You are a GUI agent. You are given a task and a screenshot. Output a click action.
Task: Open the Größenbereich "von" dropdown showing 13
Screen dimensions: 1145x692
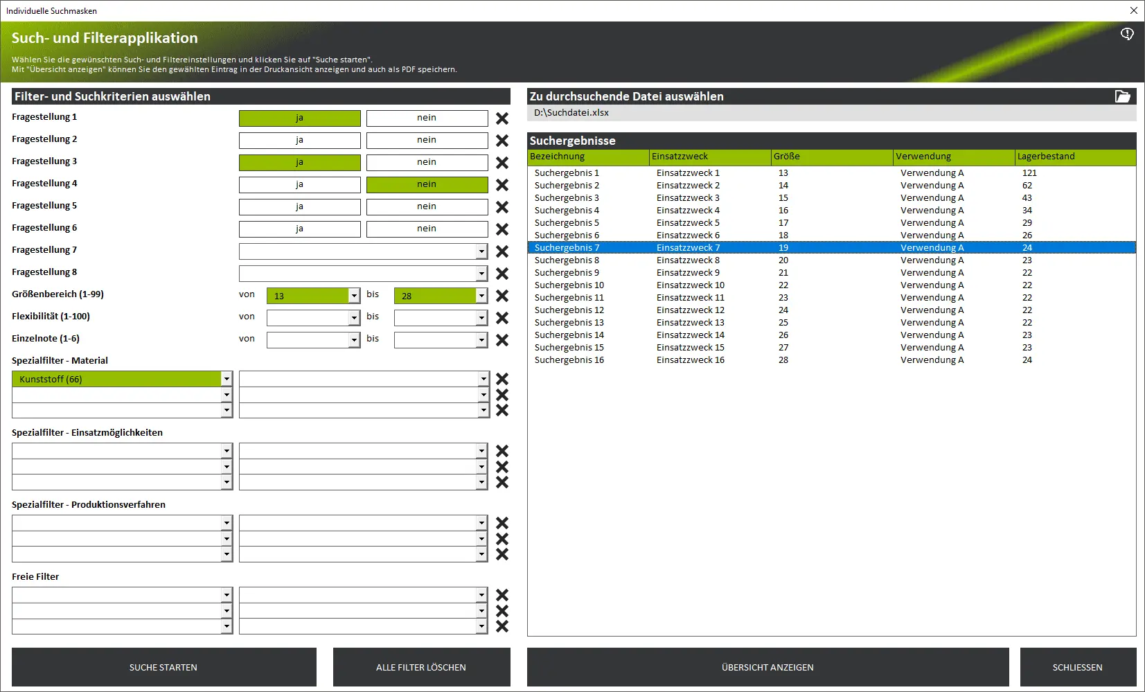click(x=354, y=296)
